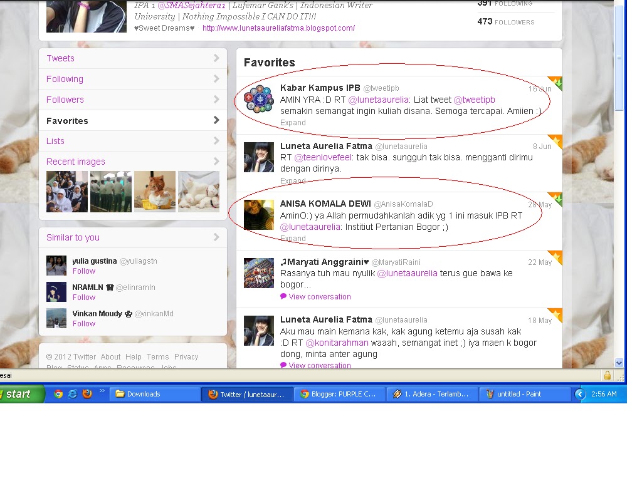Click chevron arrow next to Tweets
Viewport: 642px width, 481px height.
[x=216, y=58]
